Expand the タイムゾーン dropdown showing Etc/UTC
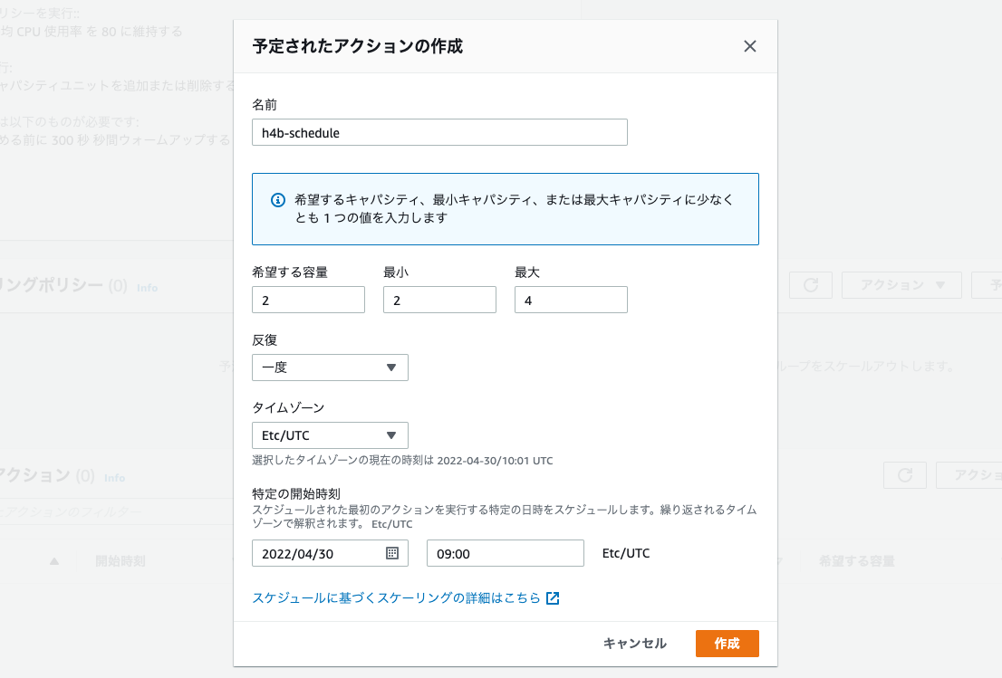 coord(330,435)
